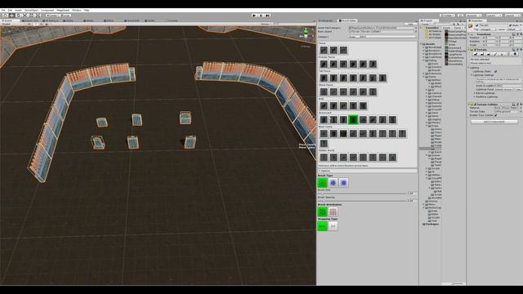Select the round second Brush Type option
523x294 pixels.
tap(333, 183)
